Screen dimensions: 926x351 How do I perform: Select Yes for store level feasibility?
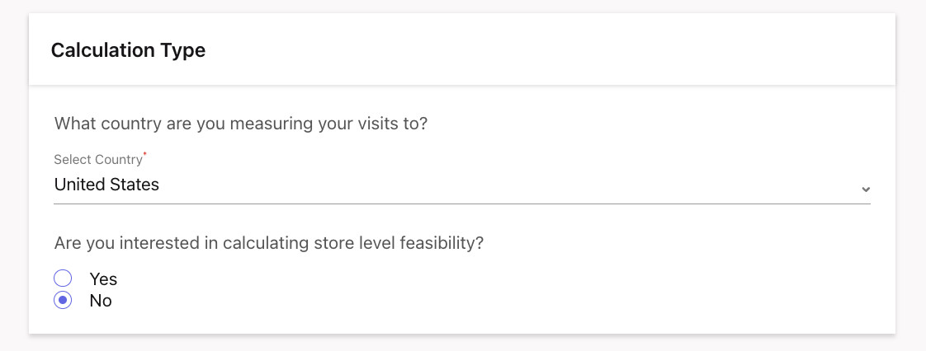[63, 278]
